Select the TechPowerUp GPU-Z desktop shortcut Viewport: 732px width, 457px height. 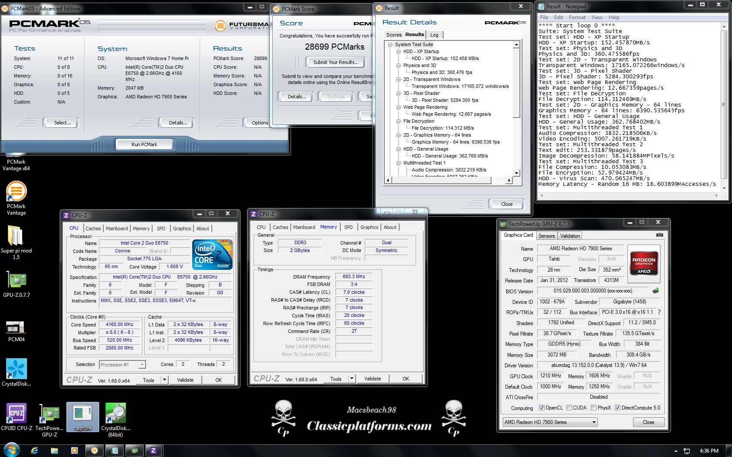click(49, 420)
